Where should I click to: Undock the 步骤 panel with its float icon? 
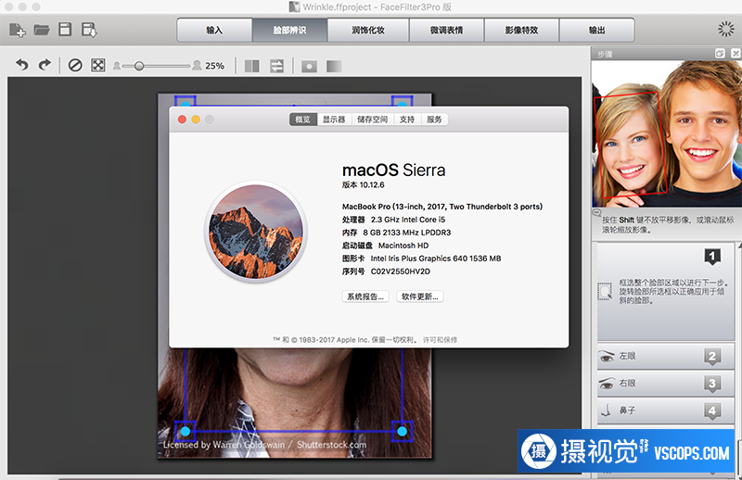720,54
